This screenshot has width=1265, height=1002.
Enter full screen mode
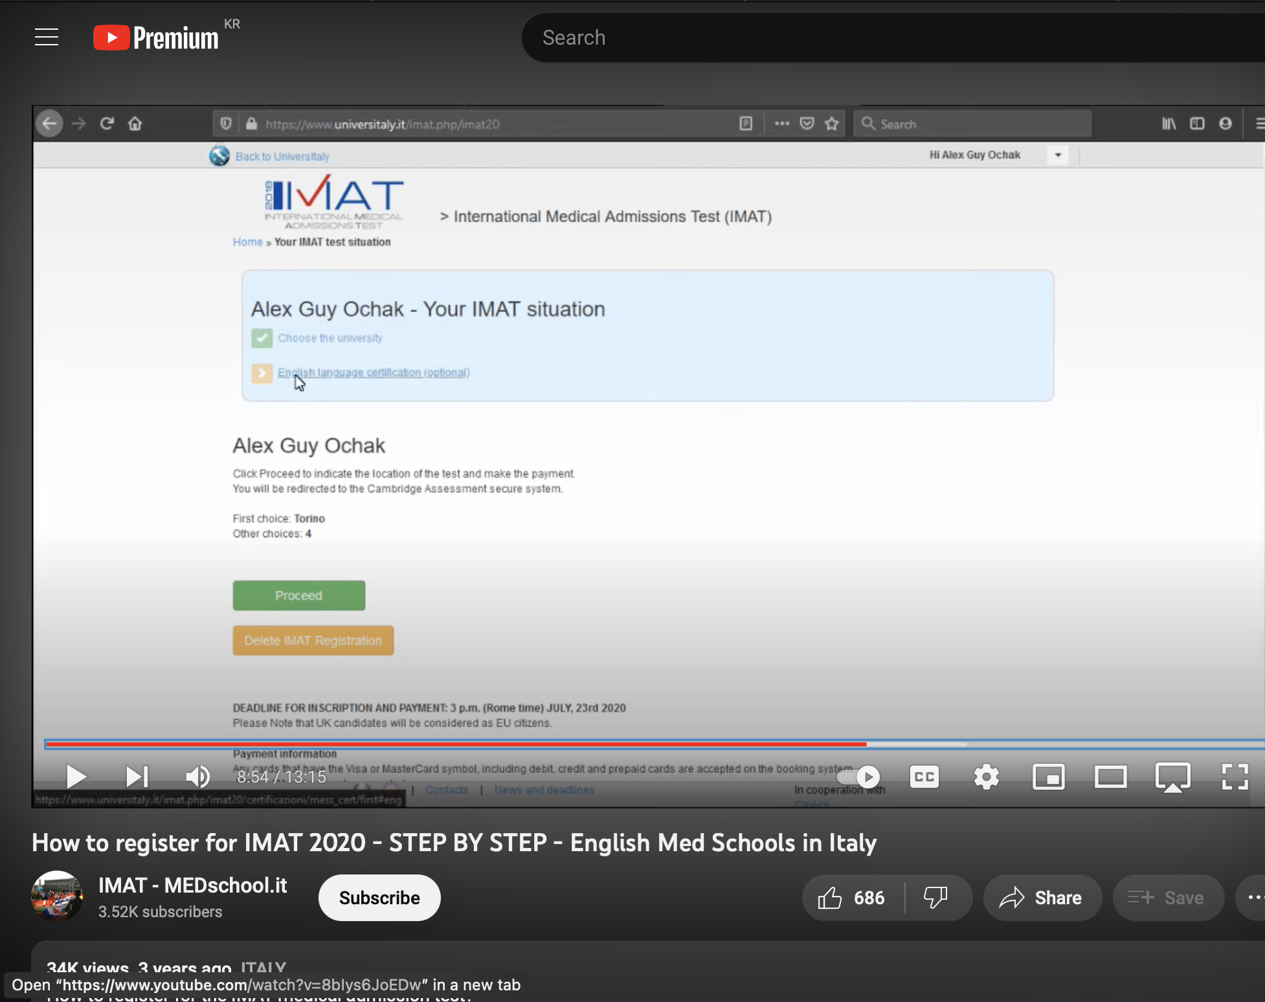click(x=1235, y=777)
